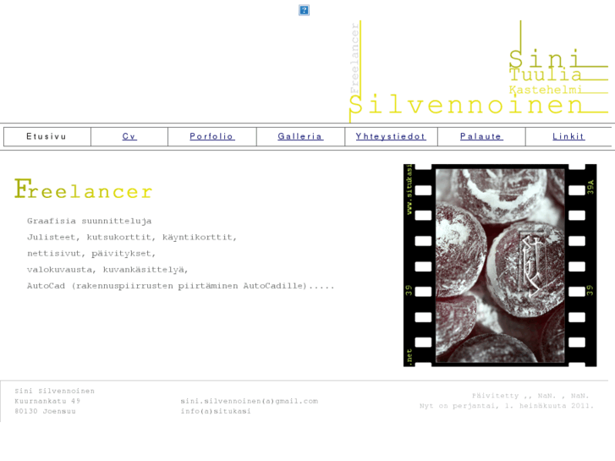Select 'Kuurnankatu 49' address line
615x461 pixels.
(47, 401)
